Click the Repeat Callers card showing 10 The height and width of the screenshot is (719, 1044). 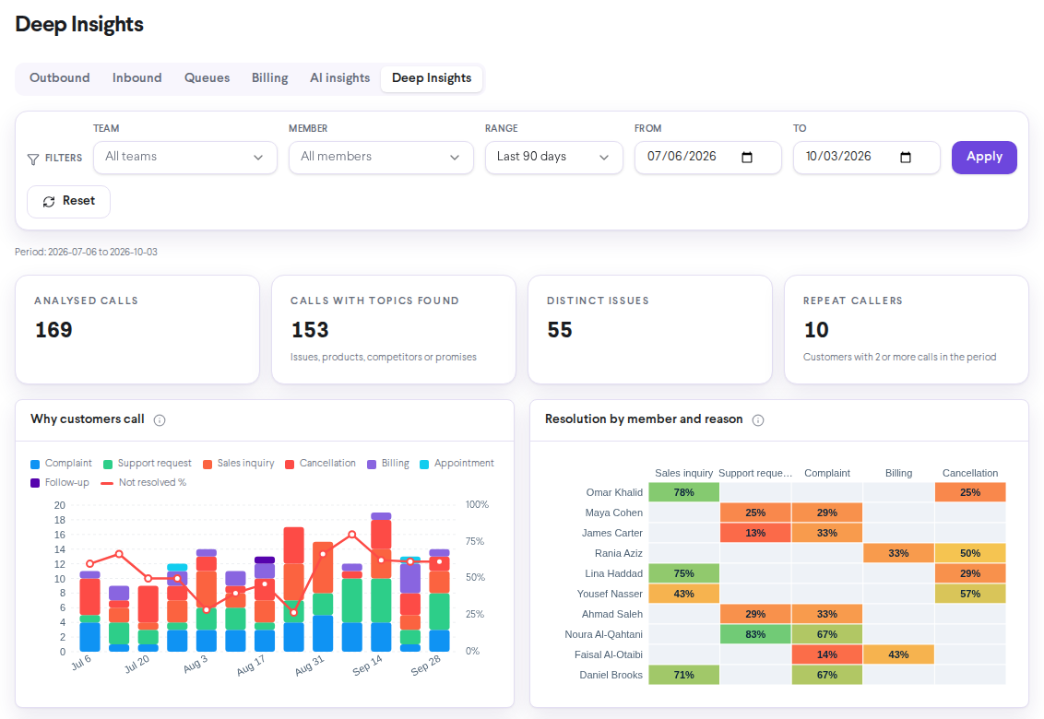[907, 330]
